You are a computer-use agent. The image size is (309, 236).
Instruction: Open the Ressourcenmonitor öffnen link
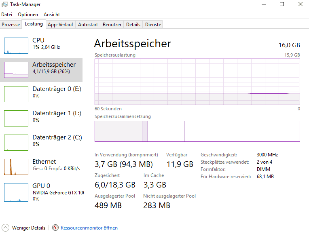pyautogui.click(x=89, y=228)
